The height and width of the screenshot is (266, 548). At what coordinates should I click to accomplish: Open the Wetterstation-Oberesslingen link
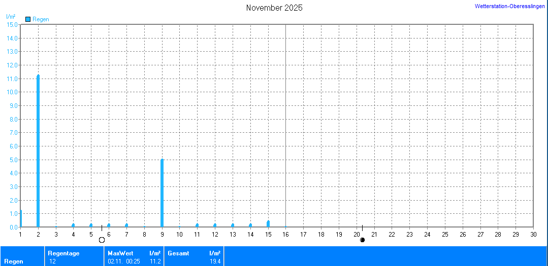[x=509, y=6]
